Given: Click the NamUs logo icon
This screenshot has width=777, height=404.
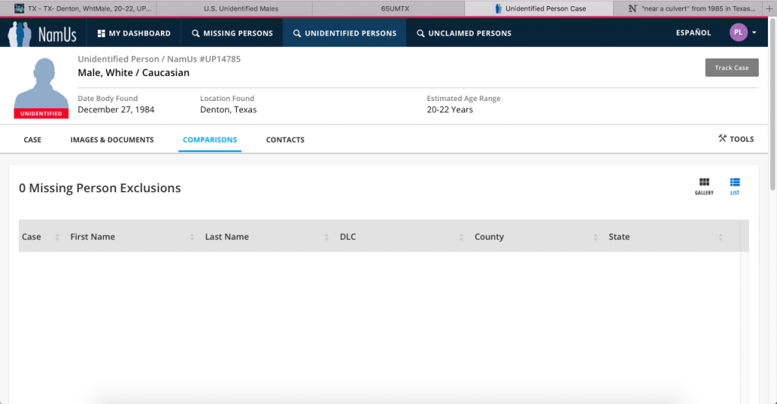Looking at the screenshot, I should (40, 33).
